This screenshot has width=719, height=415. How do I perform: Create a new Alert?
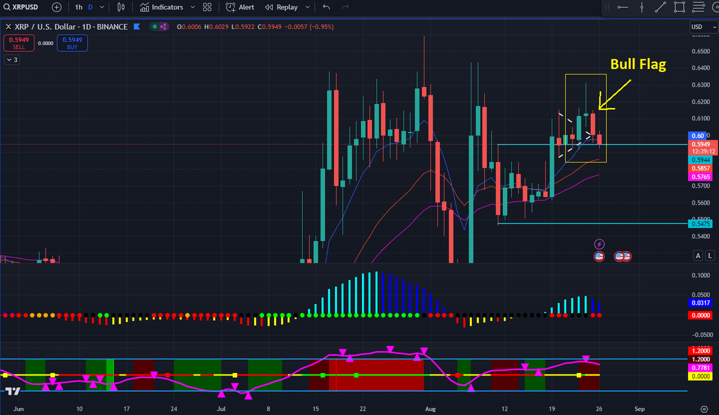pyautogui.click(x=240, y=7)
